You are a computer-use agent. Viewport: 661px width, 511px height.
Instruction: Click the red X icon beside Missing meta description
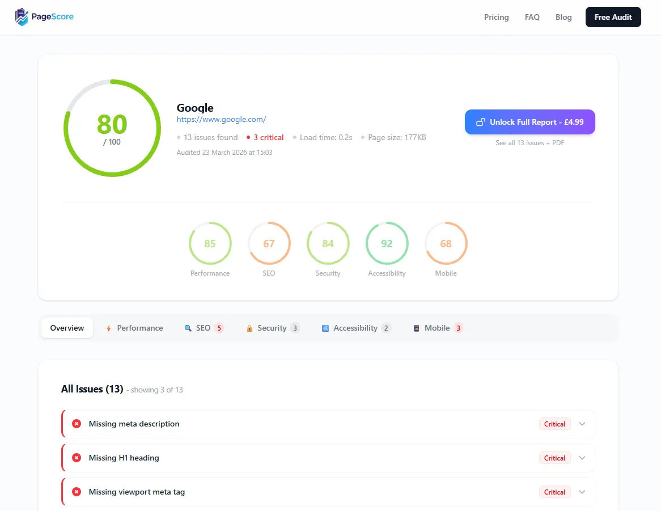click(x=77, y=424)
